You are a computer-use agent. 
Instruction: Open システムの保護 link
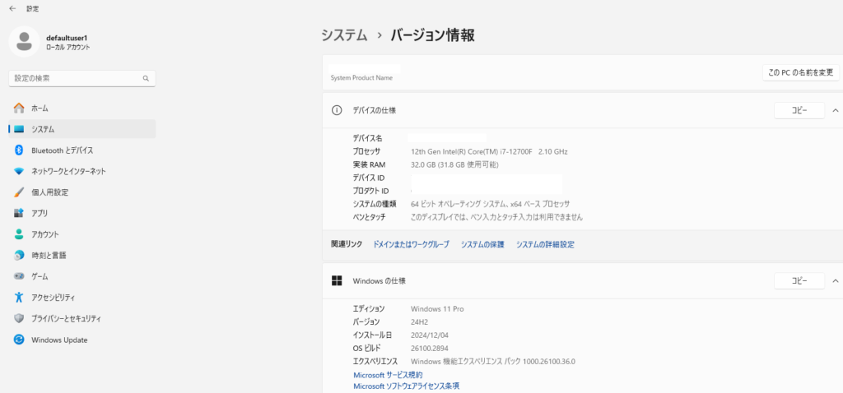tap(482, 244)
